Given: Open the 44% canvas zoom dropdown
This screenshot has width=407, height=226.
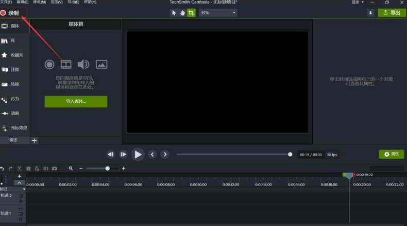Looking at the screenshot, I should pyautogui.click(x=218, y=13).
